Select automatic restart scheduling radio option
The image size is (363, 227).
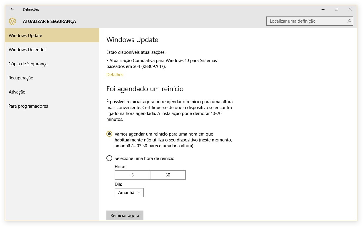click(109, 134)
